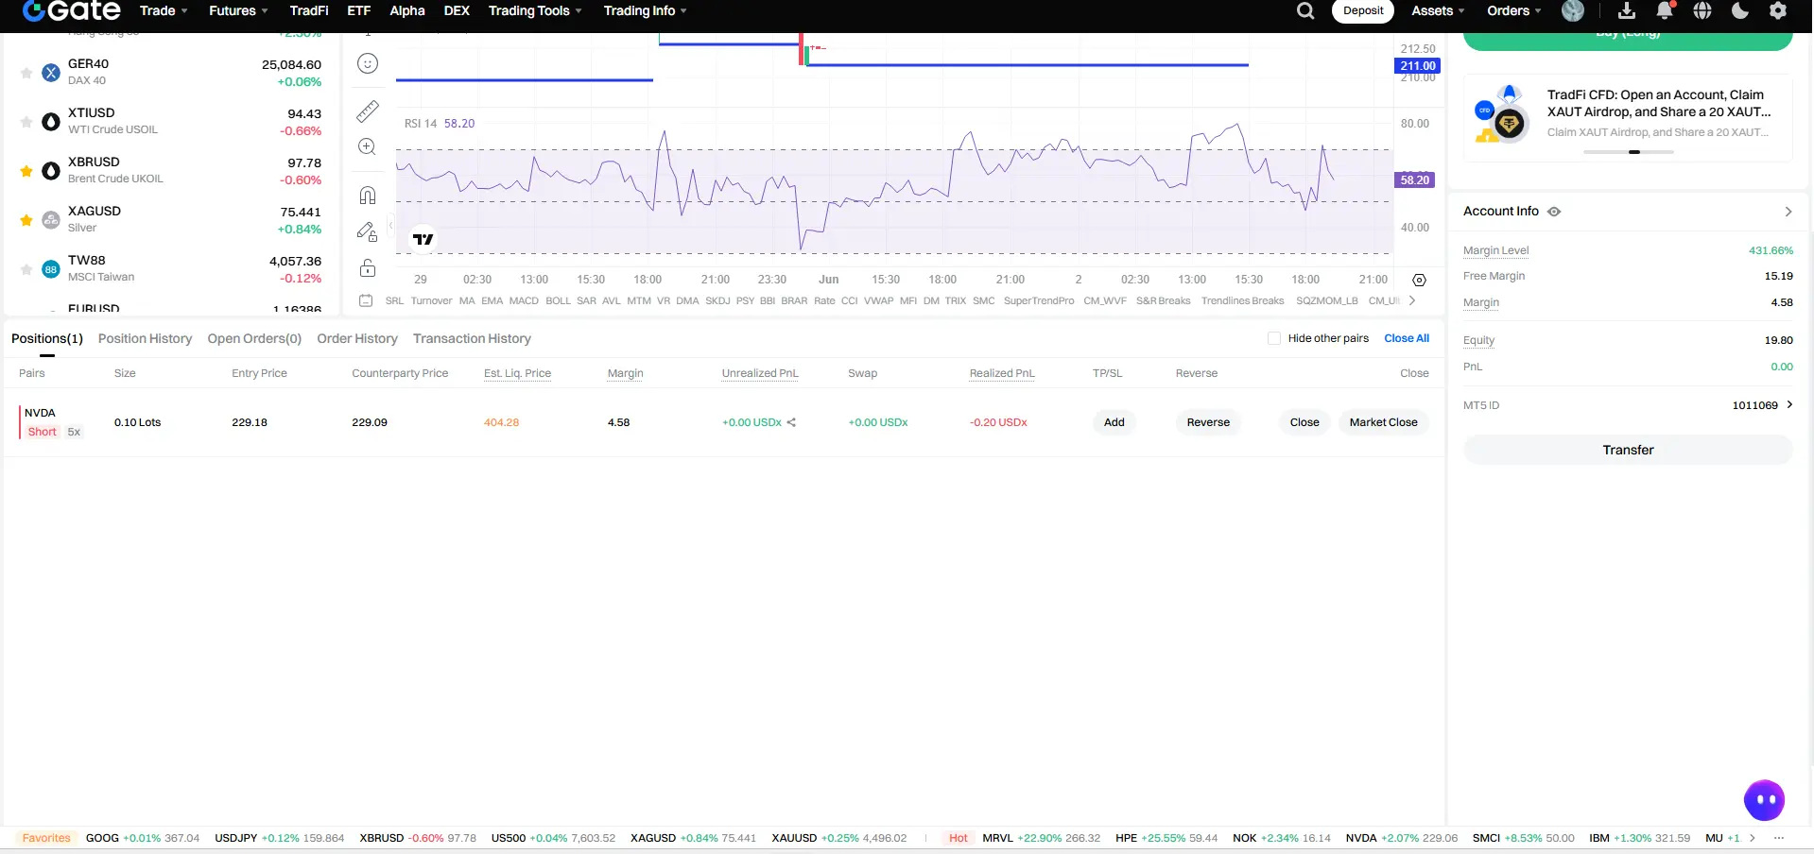Expand the Orders dropdown

coord(1514,10)
